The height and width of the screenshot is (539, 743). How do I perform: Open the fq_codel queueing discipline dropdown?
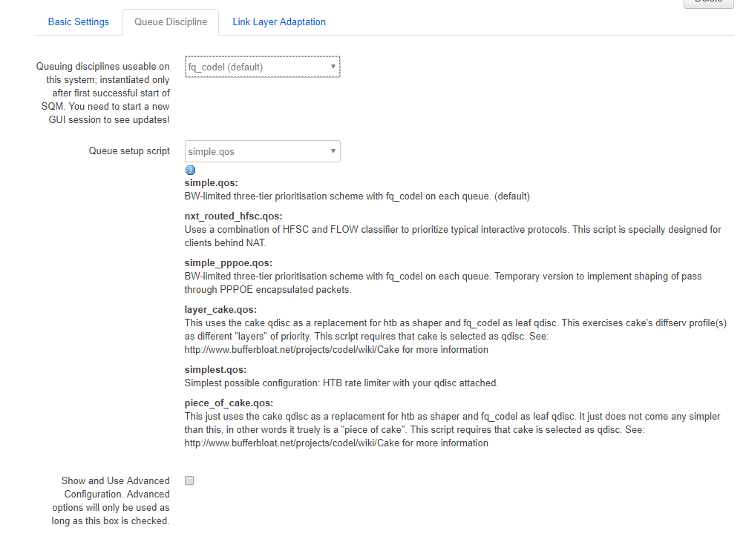click(262, 67)
